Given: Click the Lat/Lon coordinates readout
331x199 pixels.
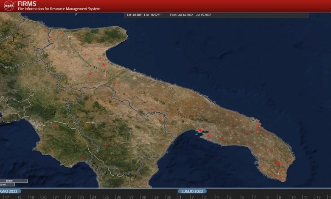Looking at the screenshot, I should pyautogui.click(x=144, y=15).
